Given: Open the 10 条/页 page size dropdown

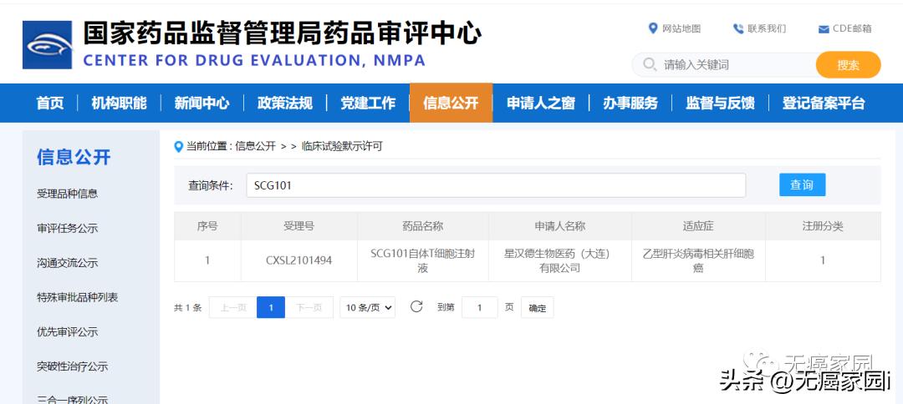Looking at the screenshot, I should (x=367, y=307).
